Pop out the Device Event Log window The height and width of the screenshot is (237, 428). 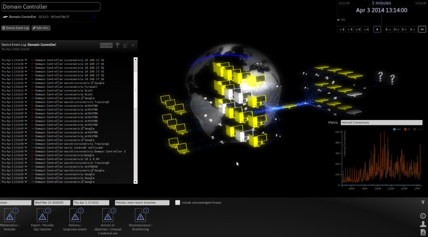coord(125,45)
